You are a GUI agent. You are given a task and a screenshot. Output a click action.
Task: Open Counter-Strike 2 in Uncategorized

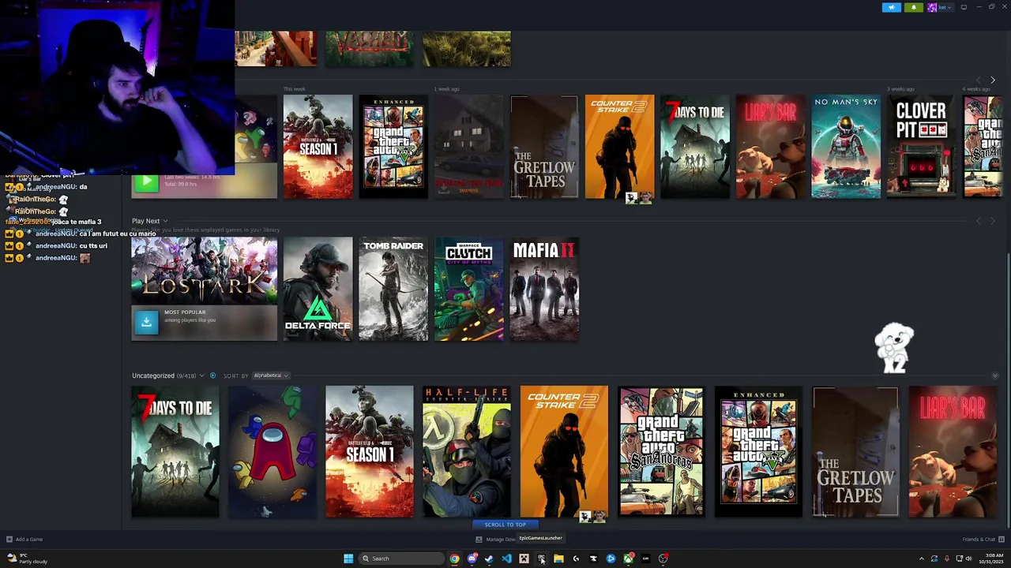point(564,451)
